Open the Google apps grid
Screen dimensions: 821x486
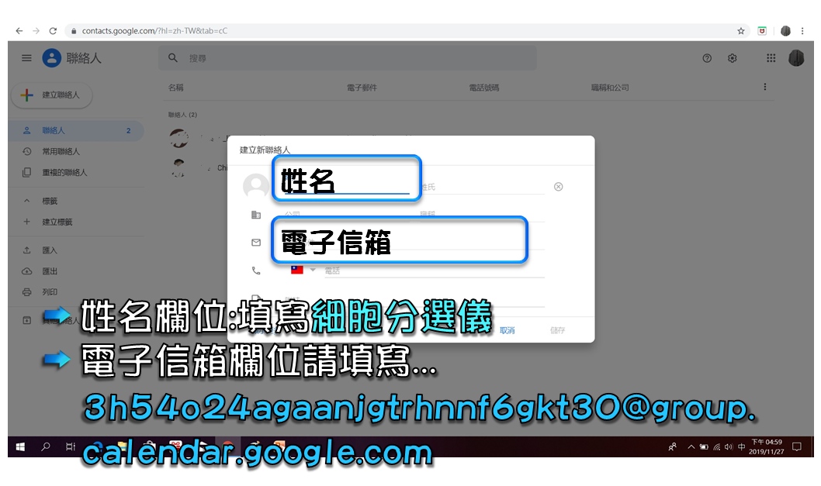point(771,58)
